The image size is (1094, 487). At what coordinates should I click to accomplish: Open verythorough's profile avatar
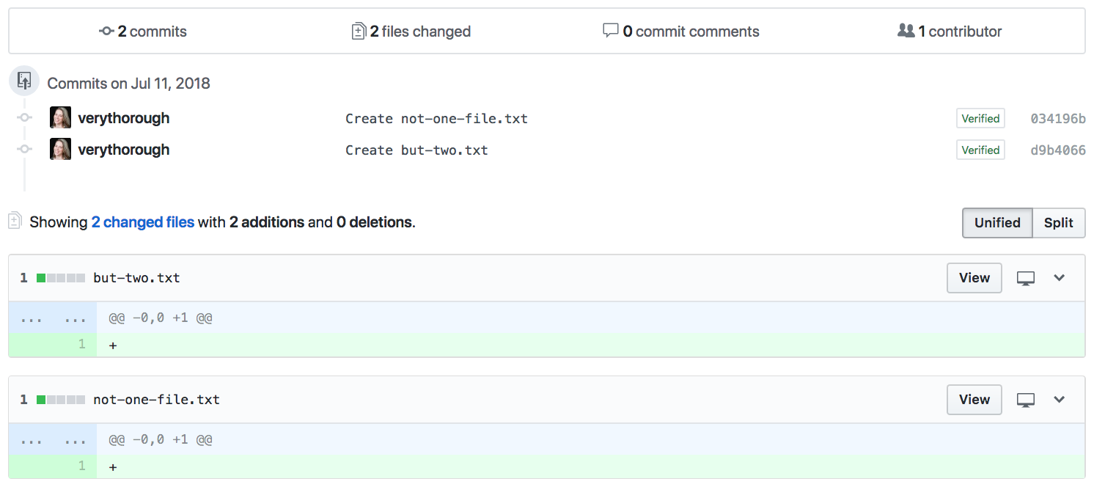tap(59, 117)
